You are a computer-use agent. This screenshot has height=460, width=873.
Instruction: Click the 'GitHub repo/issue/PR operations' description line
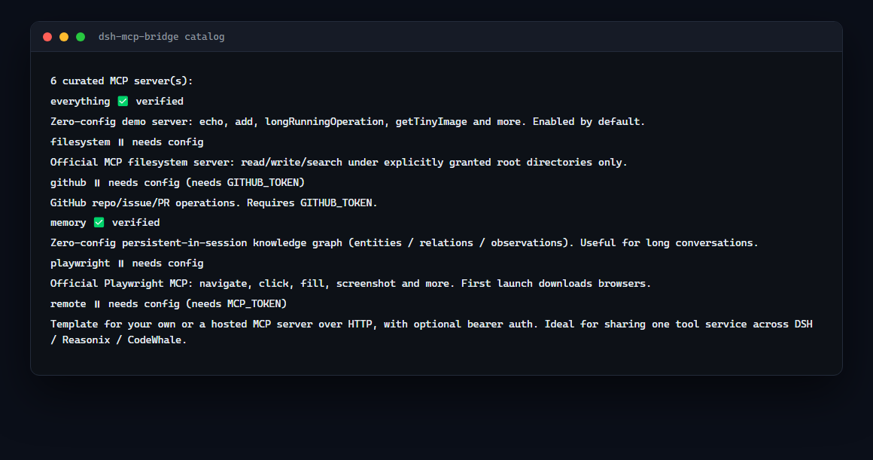click(214, 203)
